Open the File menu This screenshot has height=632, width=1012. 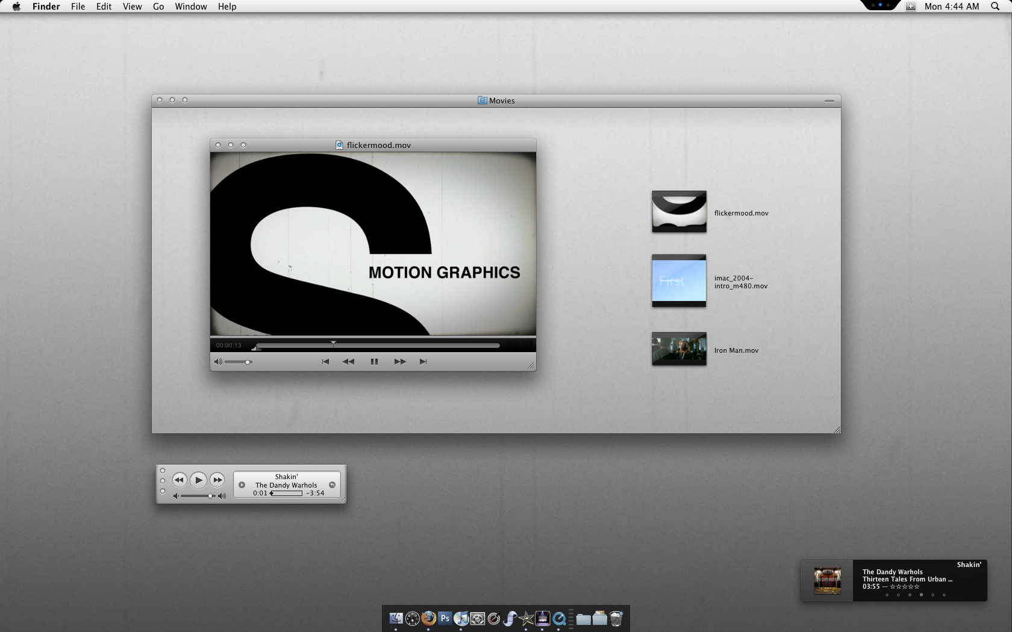point(78,7)
